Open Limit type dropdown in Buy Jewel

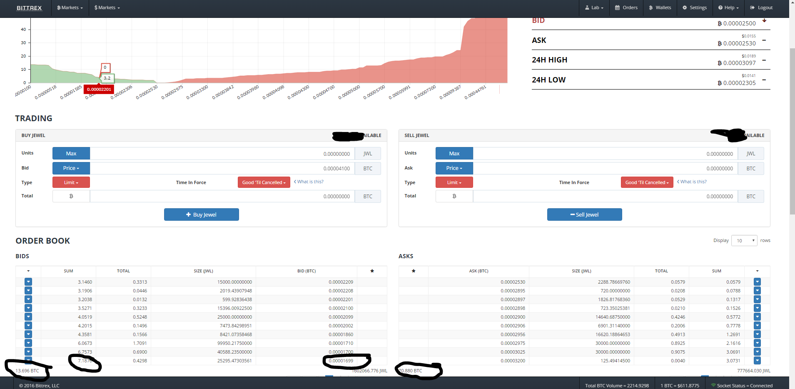(71, 182)
